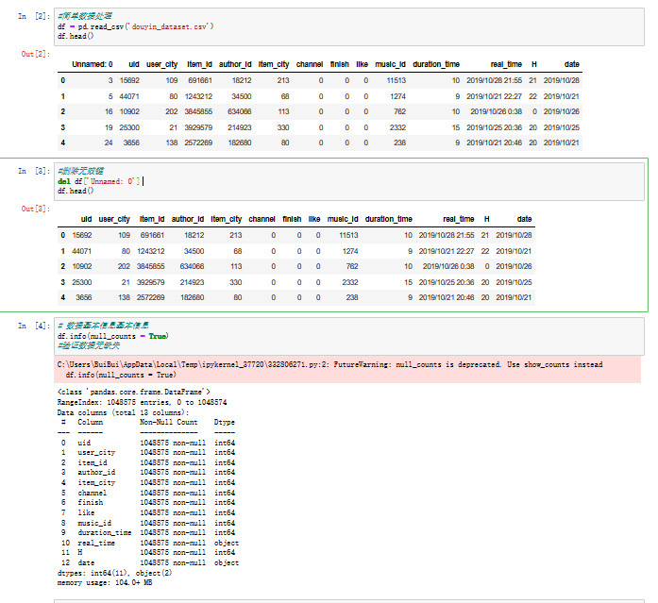Click the channel header in Out[3] table
658x603 pixels.
tap(262, 219)
